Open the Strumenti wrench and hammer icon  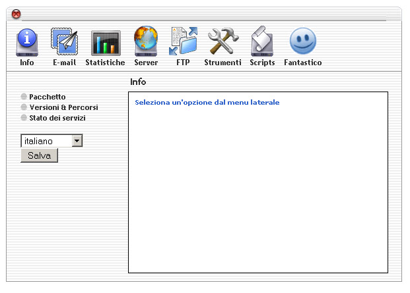223,41
